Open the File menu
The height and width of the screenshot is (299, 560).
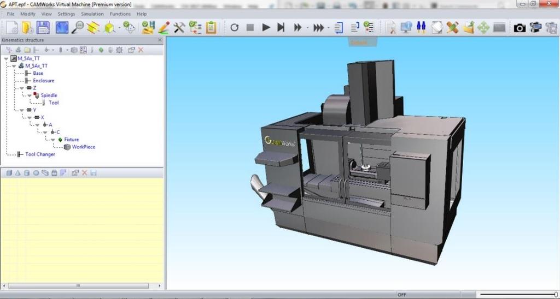pyautogui.click(x=11, y=14)
